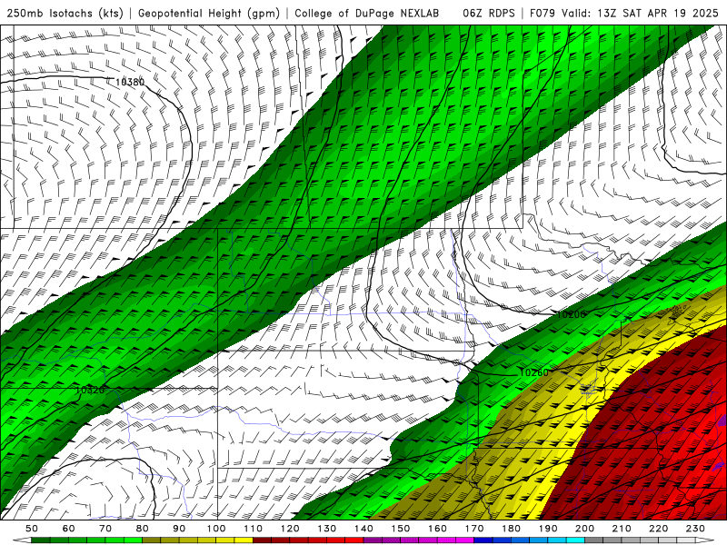The height and width of the screenshot is (545, 727).
Task: Click the legend value 220
Action: (x=658, y=529)
